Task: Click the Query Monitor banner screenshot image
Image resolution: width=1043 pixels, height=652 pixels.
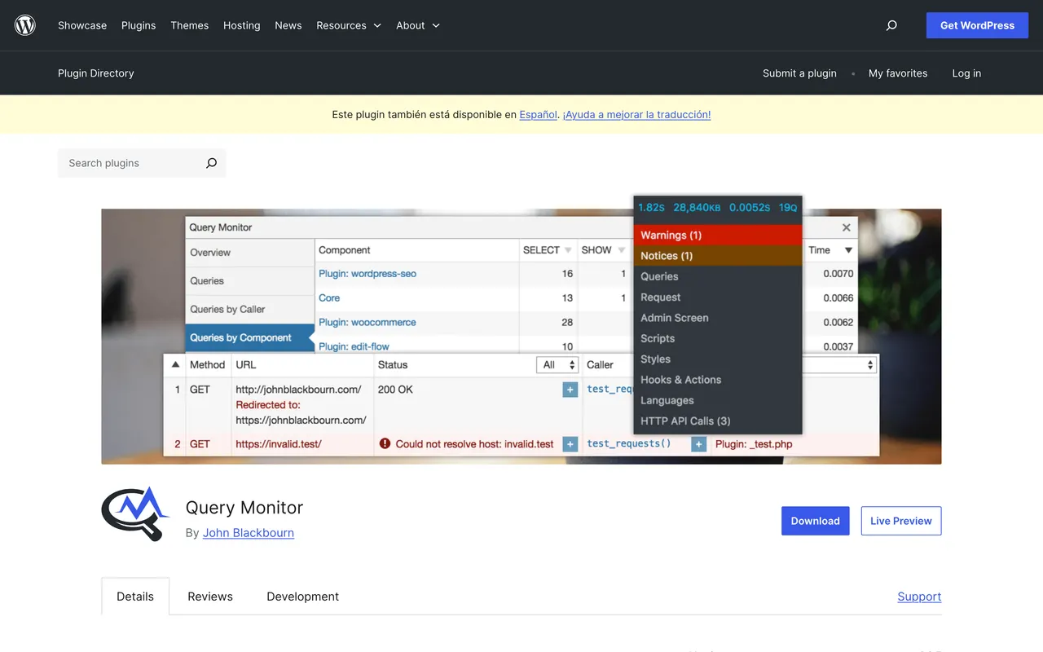Action: tap(521, 329)
